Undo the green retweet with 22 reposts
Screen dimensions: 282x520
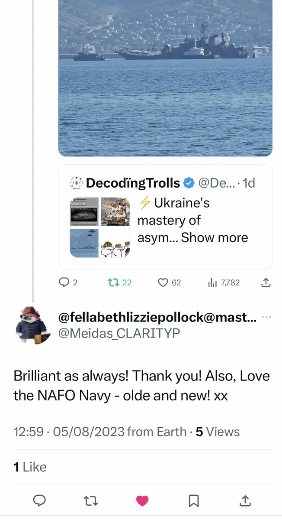point(113,283)
